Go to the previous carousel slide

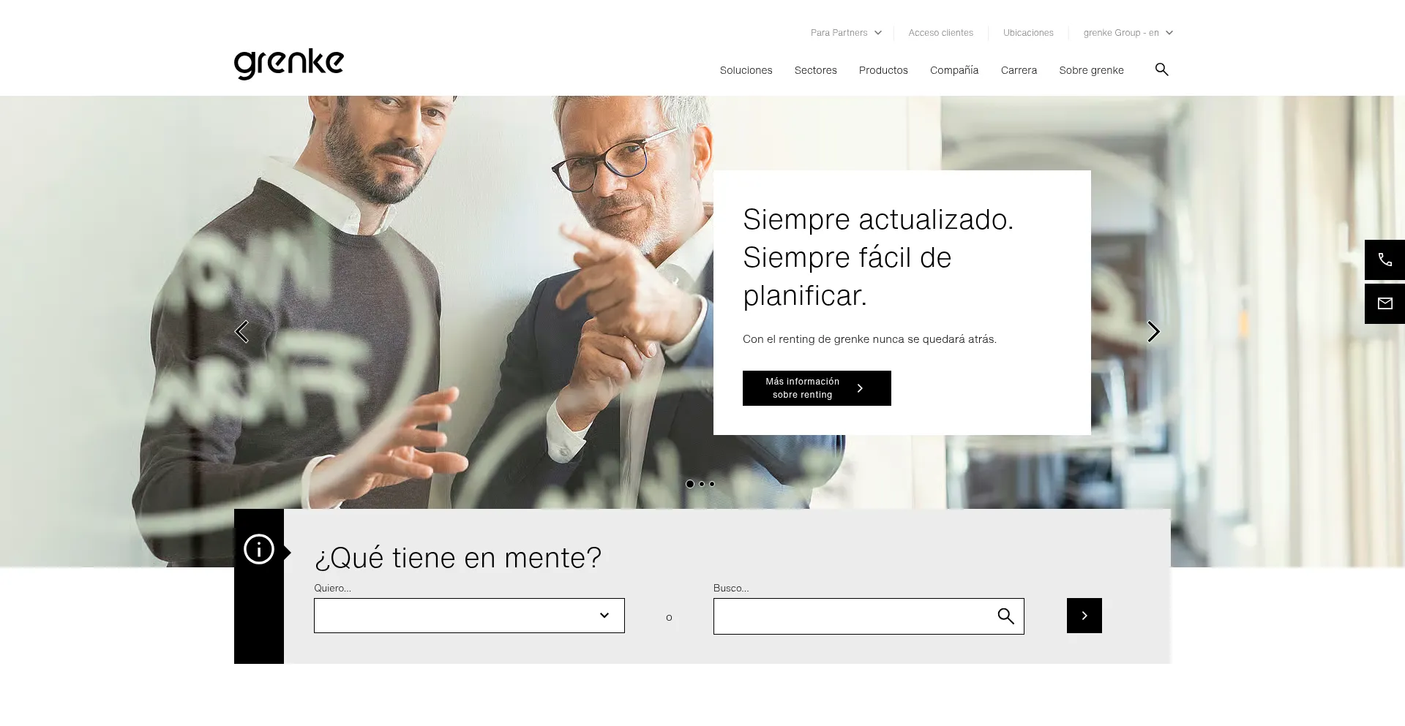click(241, 332)
